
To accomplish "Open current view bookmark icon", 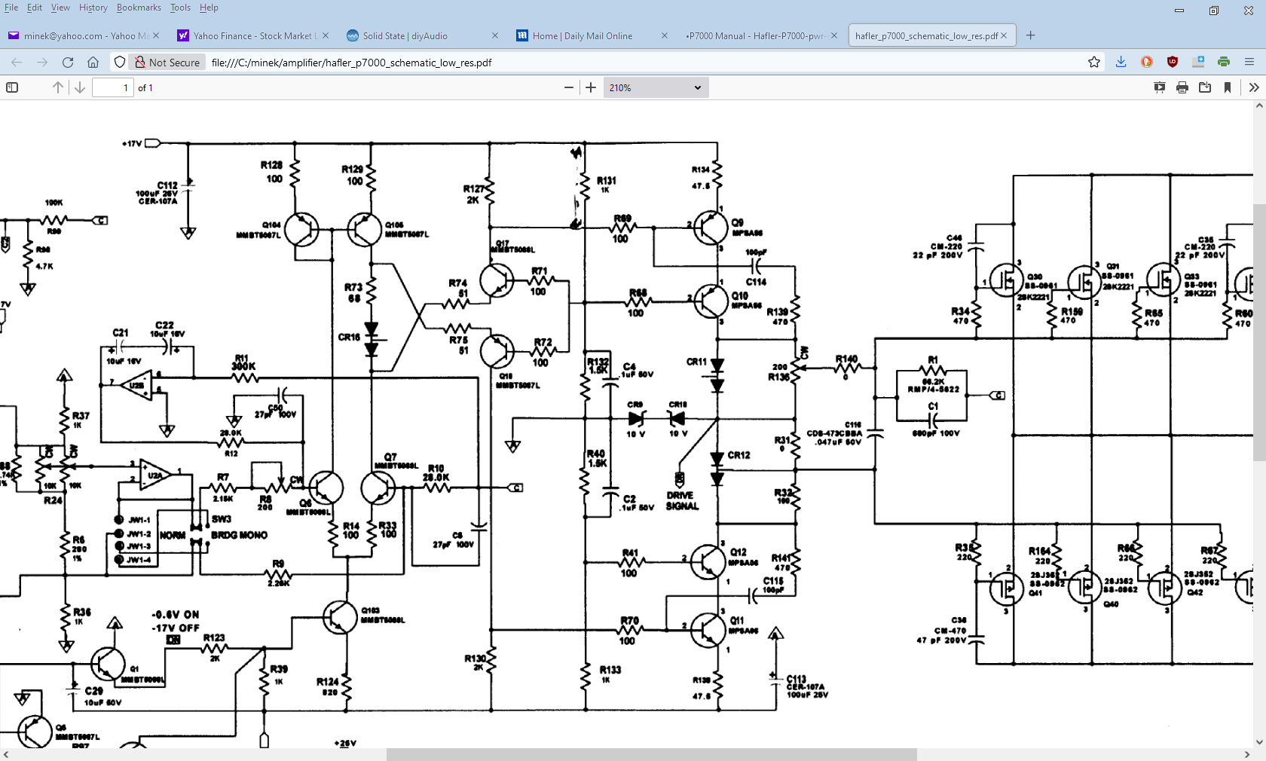I will click(x=1228, y=87).
